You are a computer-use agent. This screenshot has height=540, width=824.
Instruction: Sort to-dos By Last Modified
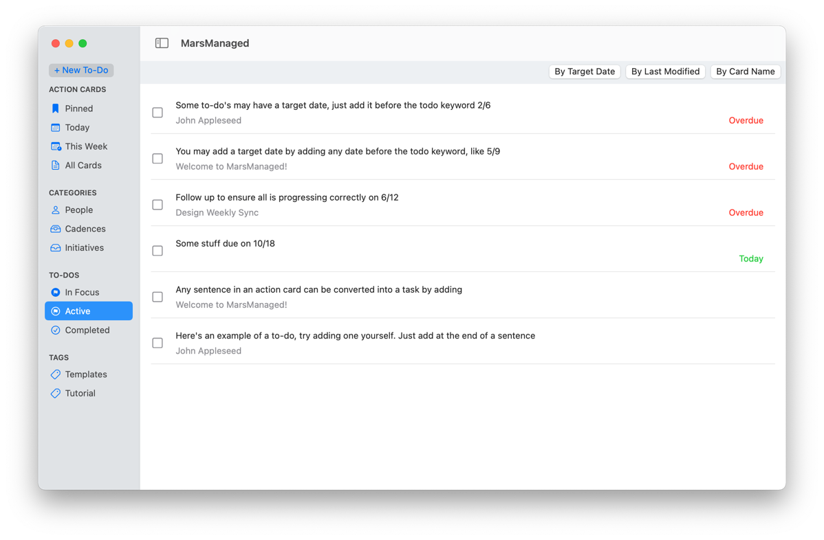(x=665, y=71)
